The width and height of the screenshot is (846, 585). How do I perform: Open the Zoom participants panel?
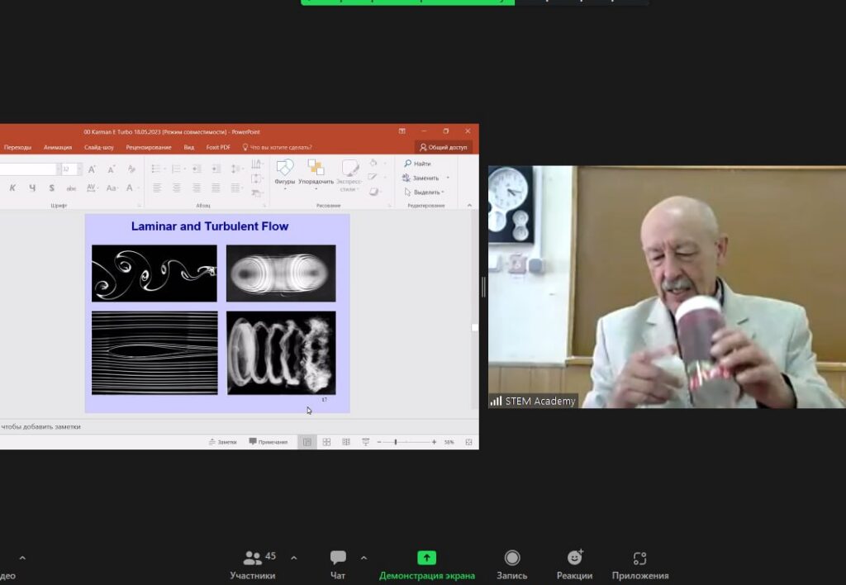tap(253, 564)
